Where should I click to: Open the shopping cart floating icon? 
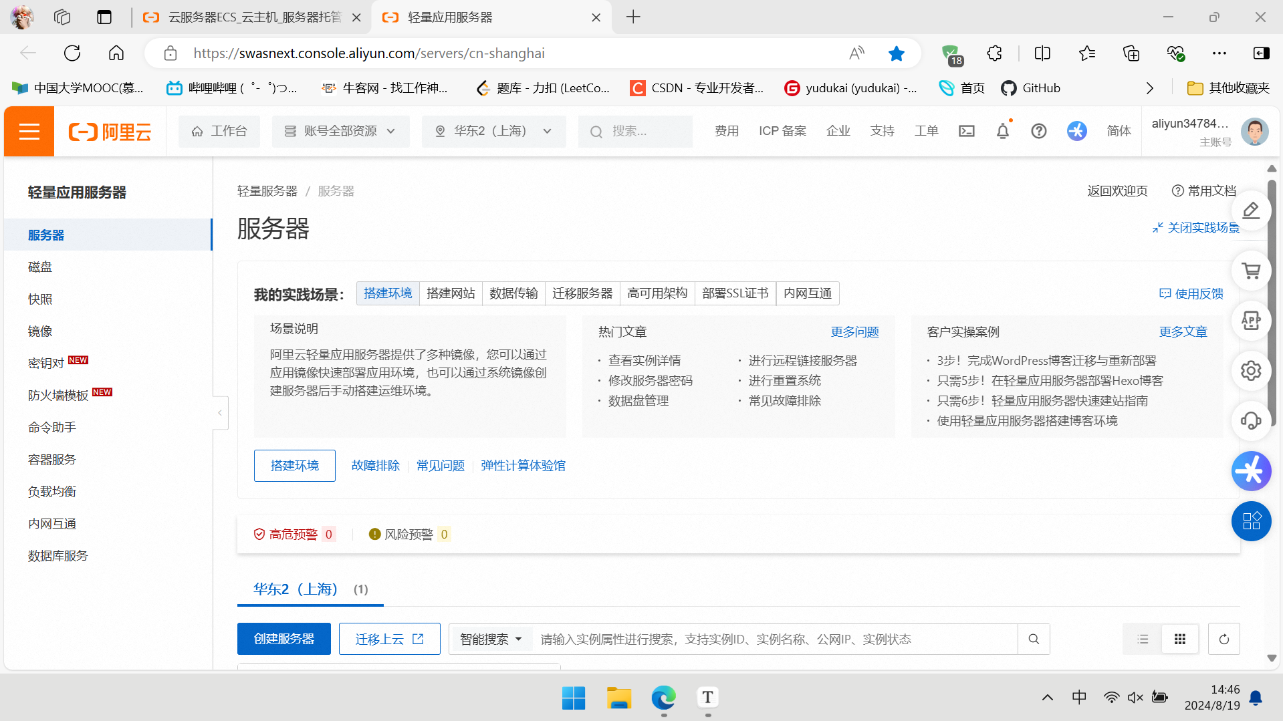pos(1251,271)
